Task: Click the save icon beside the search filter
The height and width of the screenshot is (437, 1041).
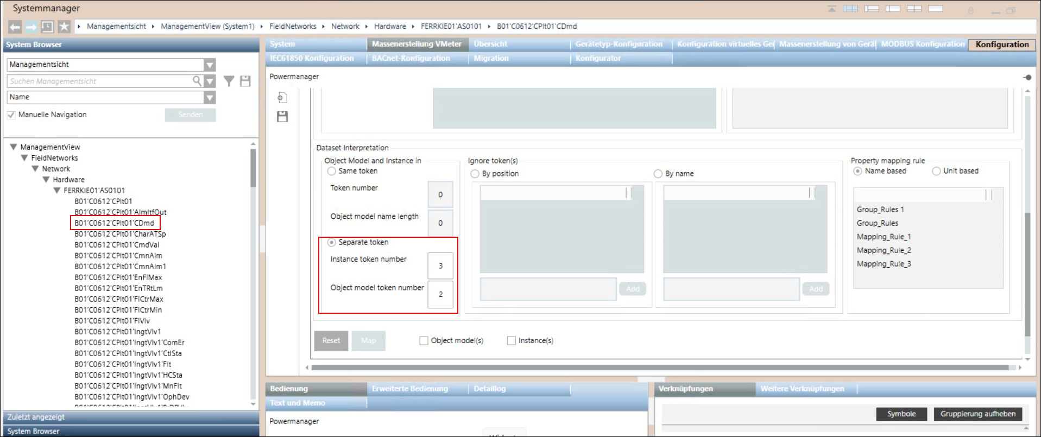Action: pos(245,81)
